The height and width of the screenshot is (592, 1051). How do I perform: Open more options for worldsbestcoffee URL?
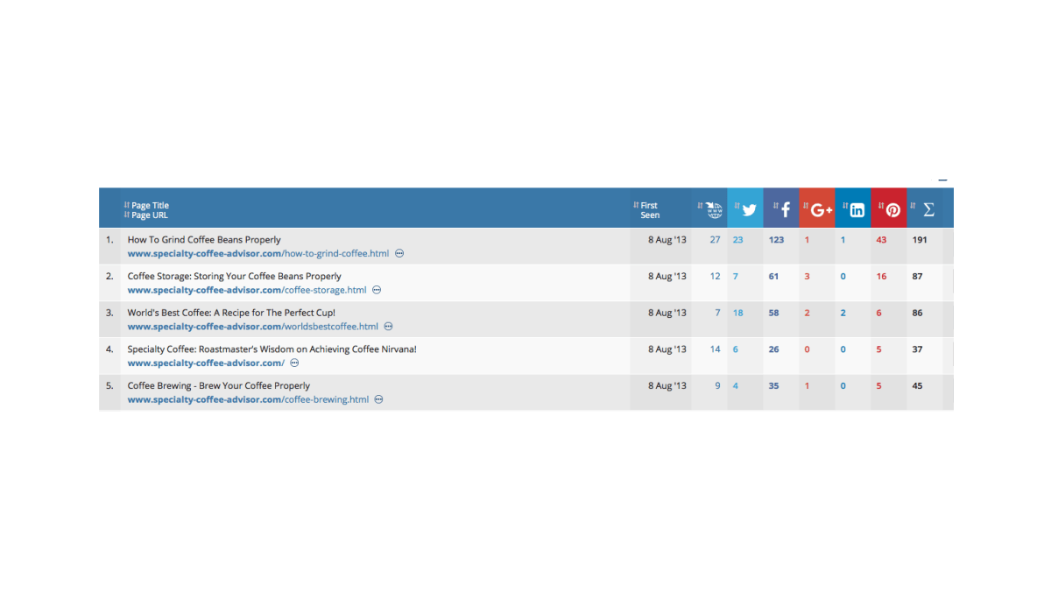[389, 327]
